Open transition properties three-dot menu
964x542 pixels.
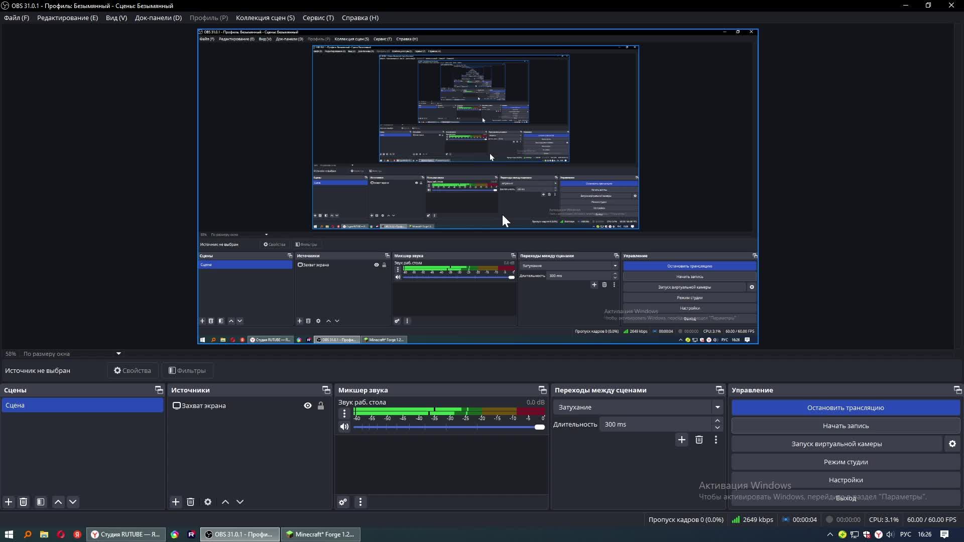(x=716, y=440)
